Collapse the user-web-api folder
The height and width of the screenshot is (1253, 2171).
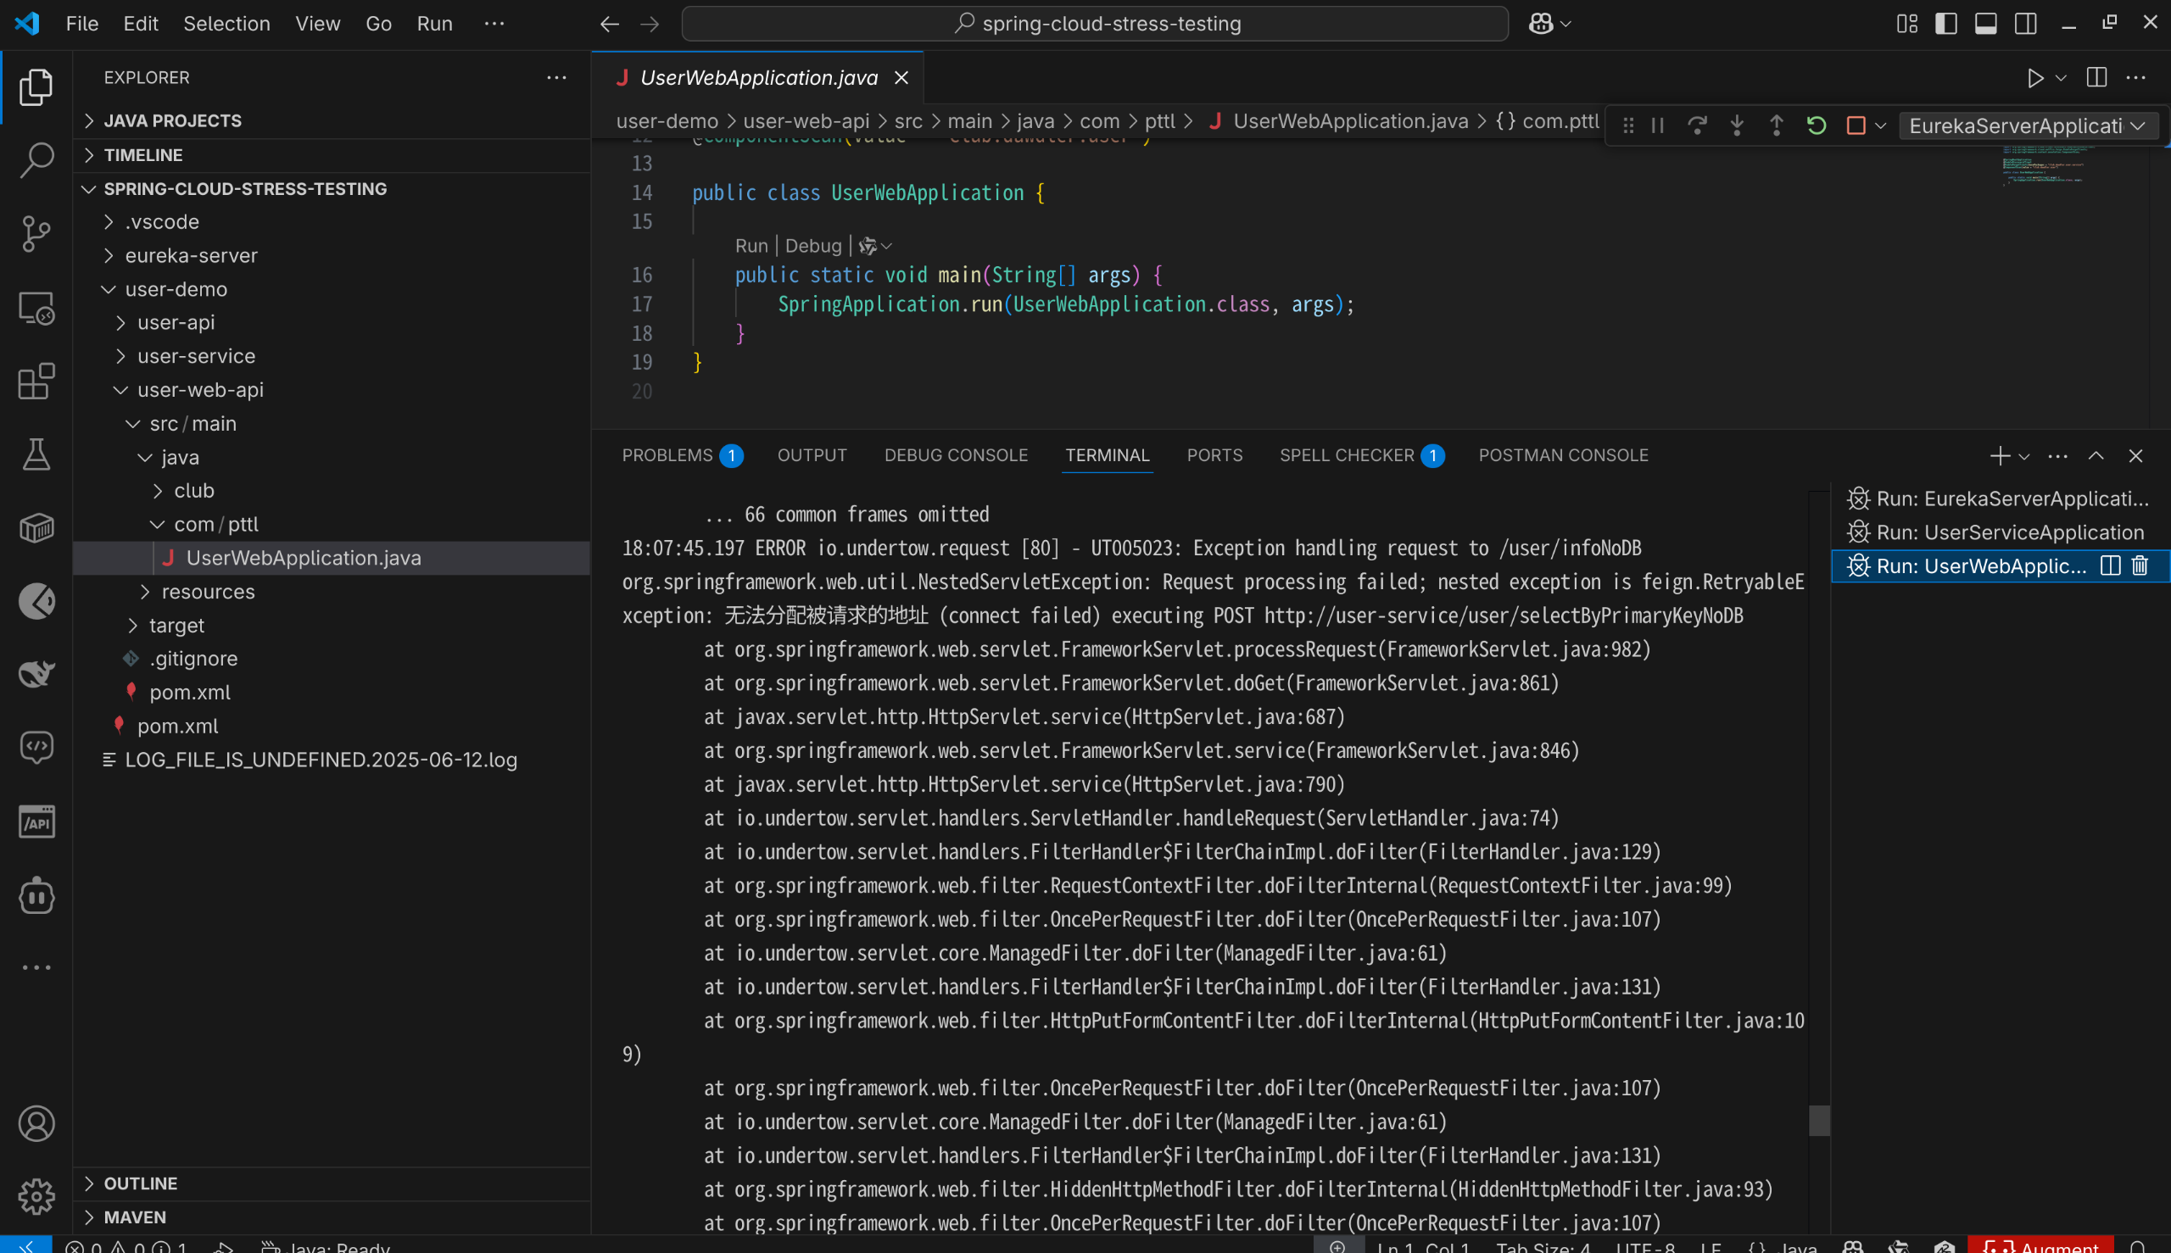click(x=199, y=390)
